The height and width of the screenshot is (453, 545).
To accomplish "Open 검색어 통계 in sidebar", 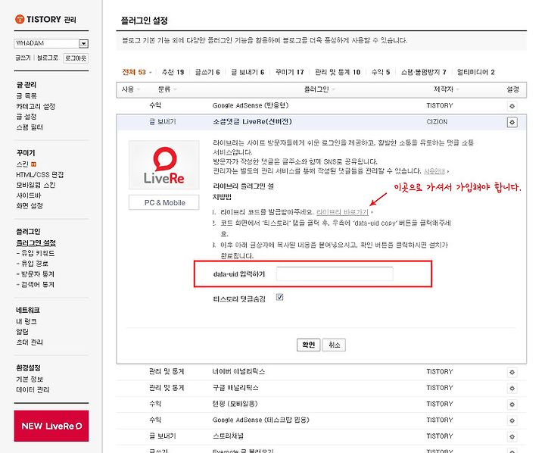I will (38, 284).
